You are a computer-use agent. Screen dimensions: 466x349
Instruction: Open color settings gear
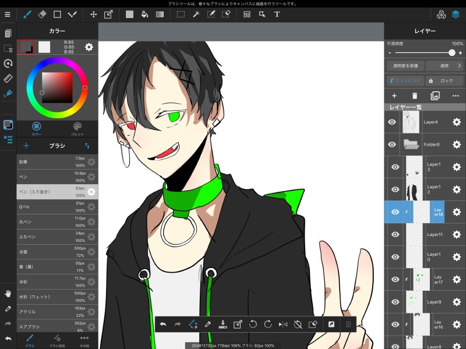89,47
